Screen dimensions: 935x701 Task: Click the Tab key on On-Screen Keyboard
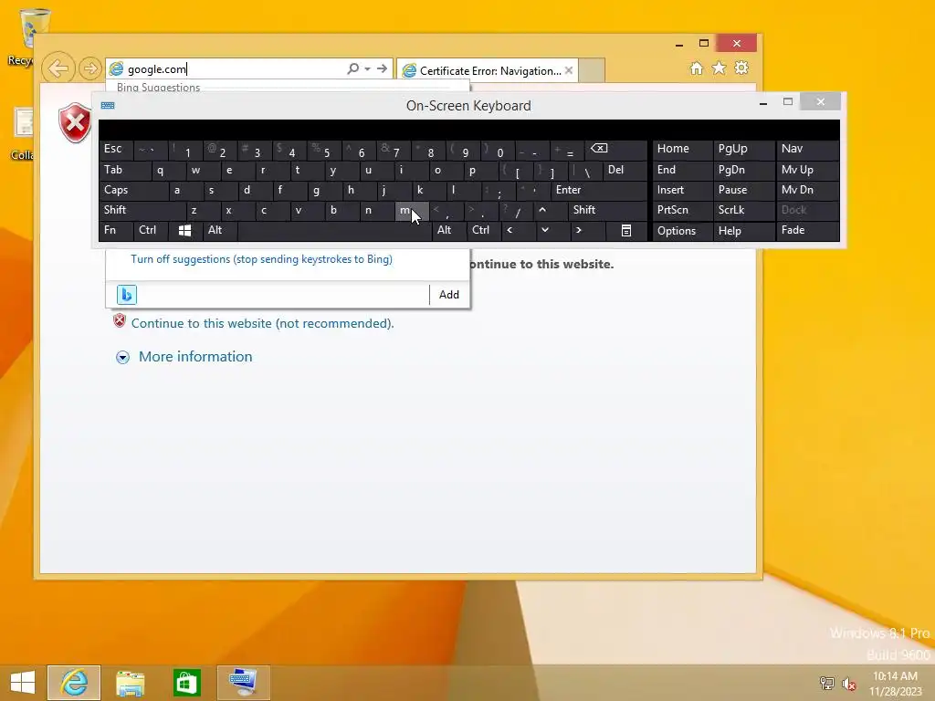point(124,170)
